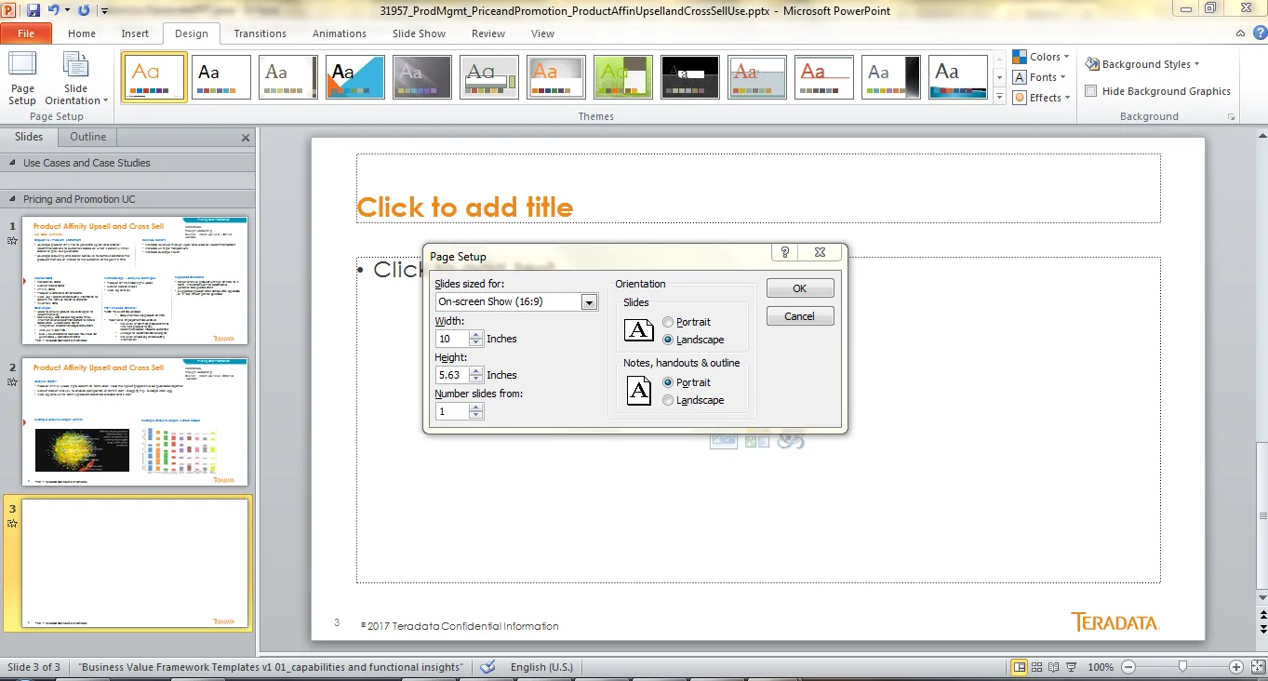The width and height of the screenshot is (1268, 681).
Task: Click the Height input field
Action: click(452, 375)
